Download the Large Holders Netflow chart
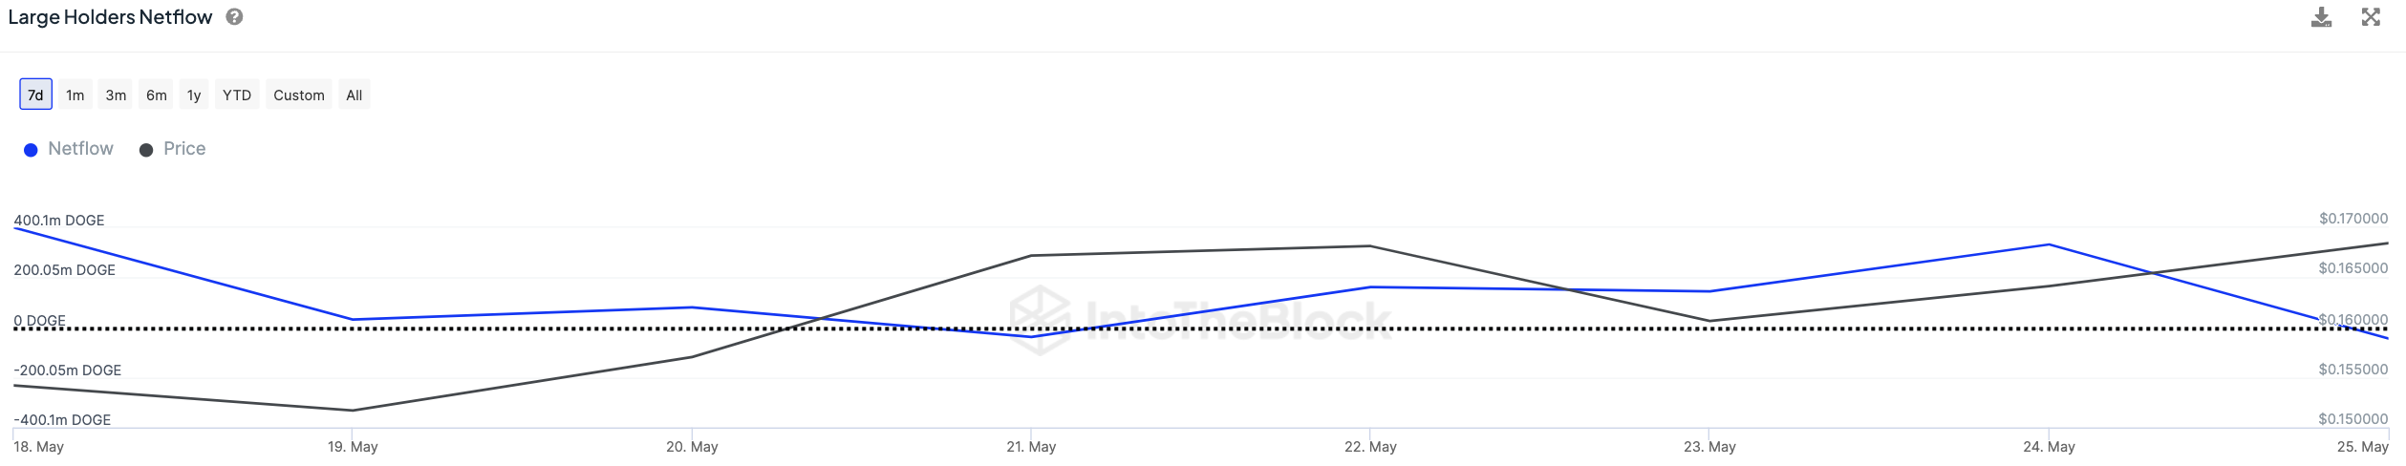This screenshot has width=2406, height=466. pyautogui.click(x=2321, y=17)
